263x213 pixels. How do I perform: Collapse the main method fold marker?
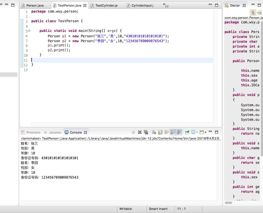pos(29,31)
